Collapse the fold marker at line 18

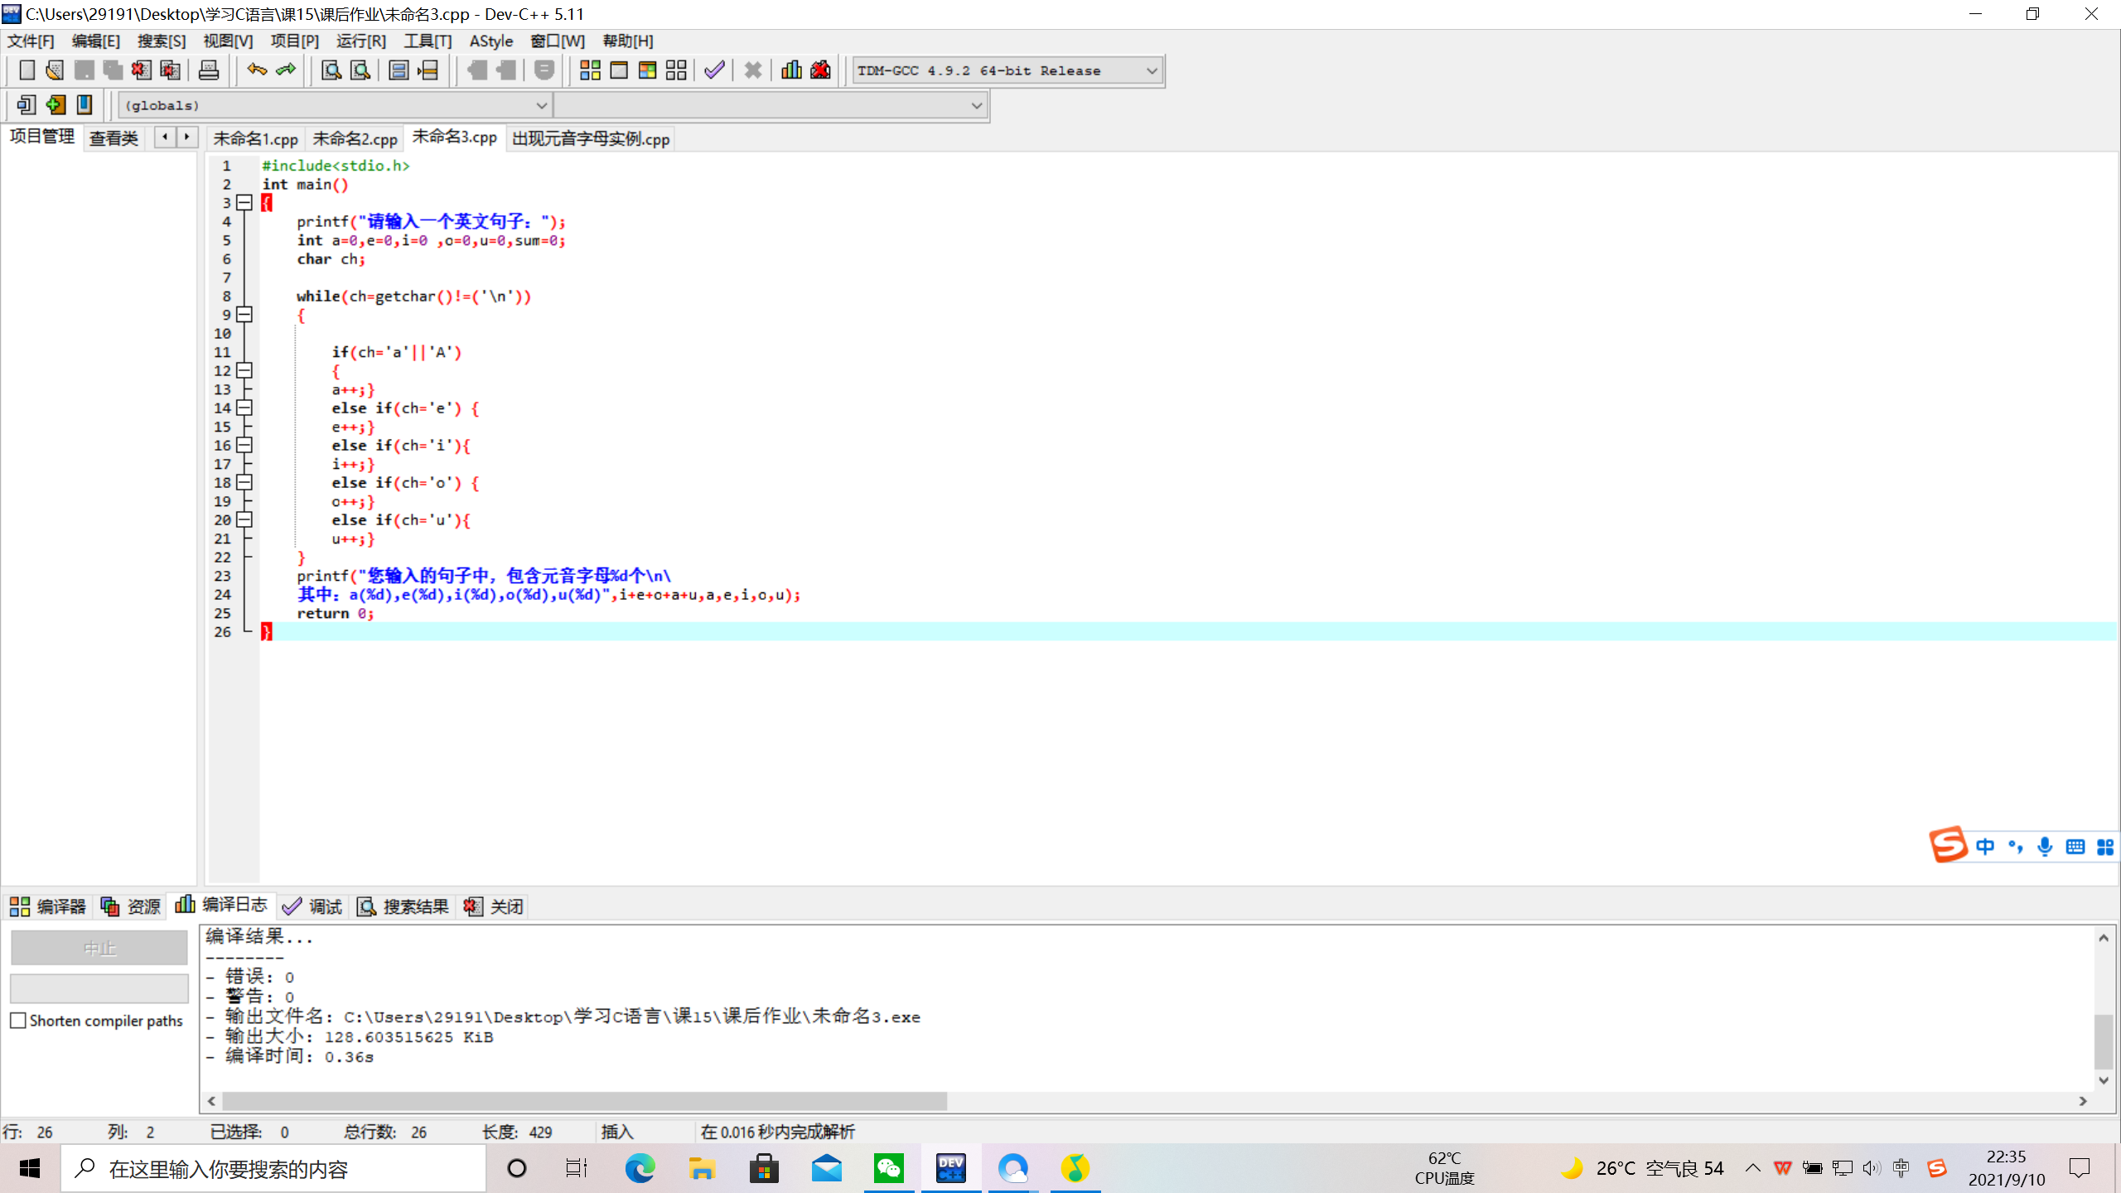click(244, 482)
